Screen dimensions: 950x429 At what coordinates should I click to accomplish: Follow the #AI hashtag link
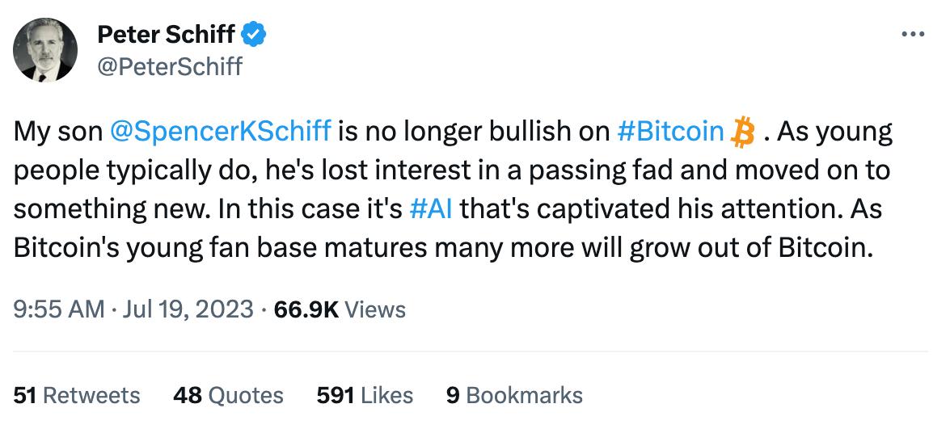pos(431,209)
